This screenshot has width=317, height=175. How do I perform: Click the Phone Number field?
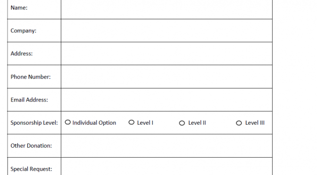click(167, 77)
